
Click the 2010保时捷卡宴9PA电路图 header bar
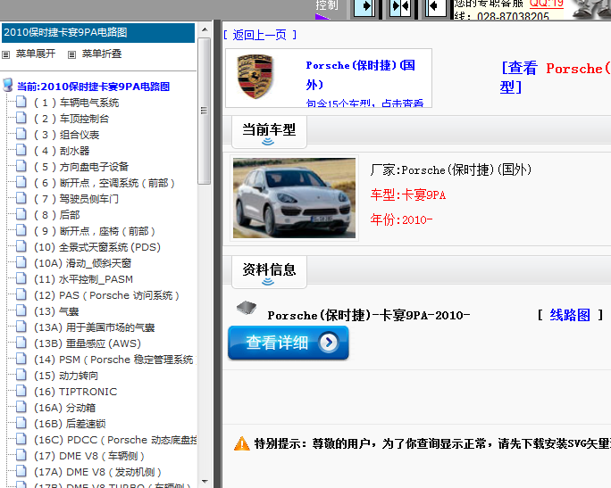[x=98, y=33]
